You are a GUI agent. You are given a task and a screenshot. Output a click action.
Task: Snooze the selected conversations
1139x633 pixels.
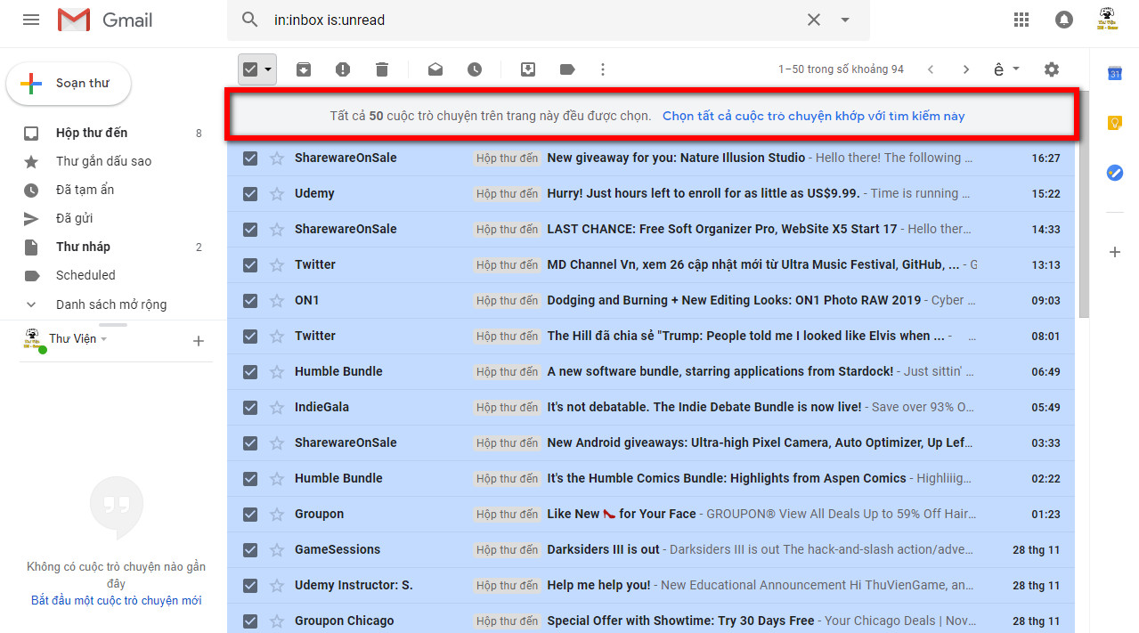tap(474, 69)
